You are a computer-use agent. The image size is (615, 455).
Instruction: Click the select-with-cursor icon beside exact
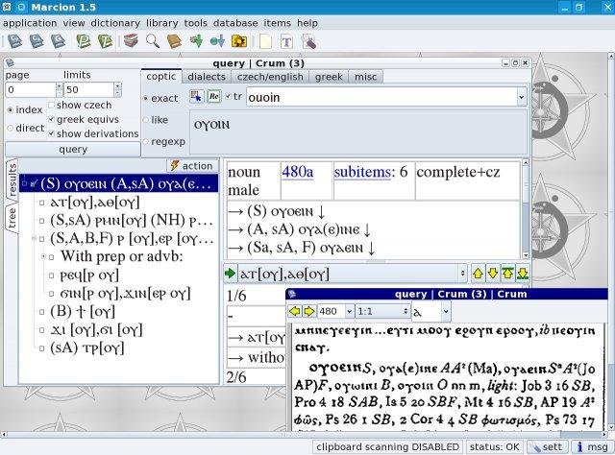click(x=196, y=96)
